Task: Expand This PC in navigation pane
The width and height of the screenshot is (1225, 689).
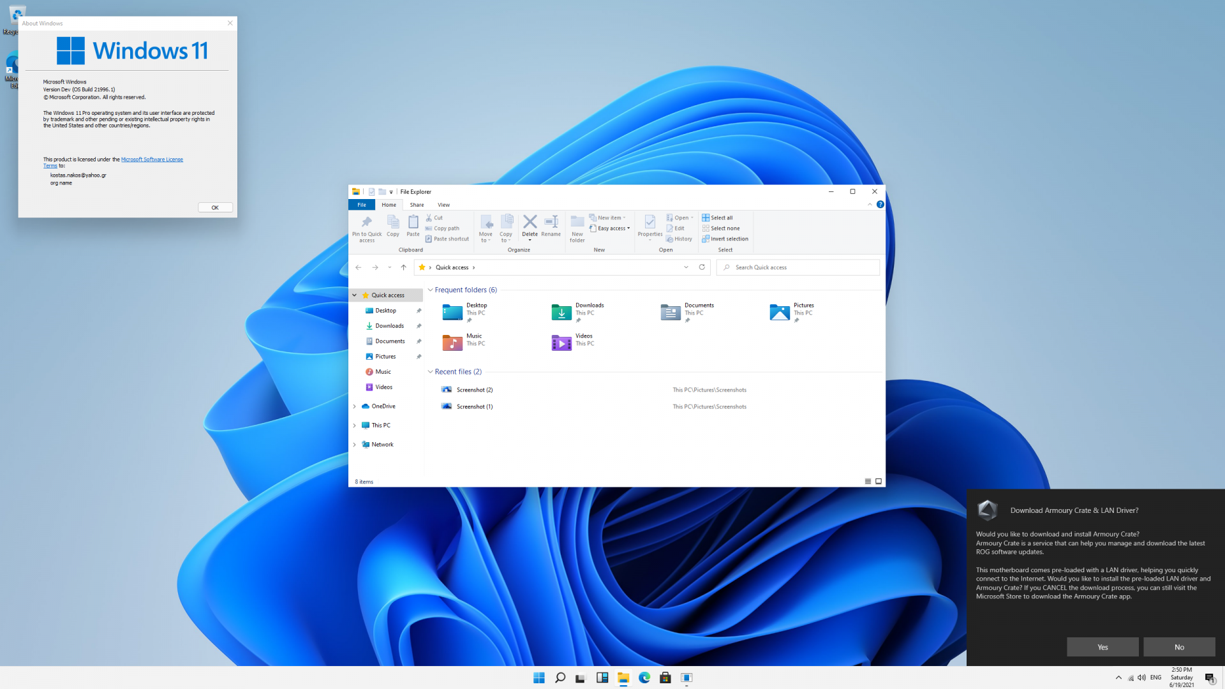Action: click(x=355, y=426)
